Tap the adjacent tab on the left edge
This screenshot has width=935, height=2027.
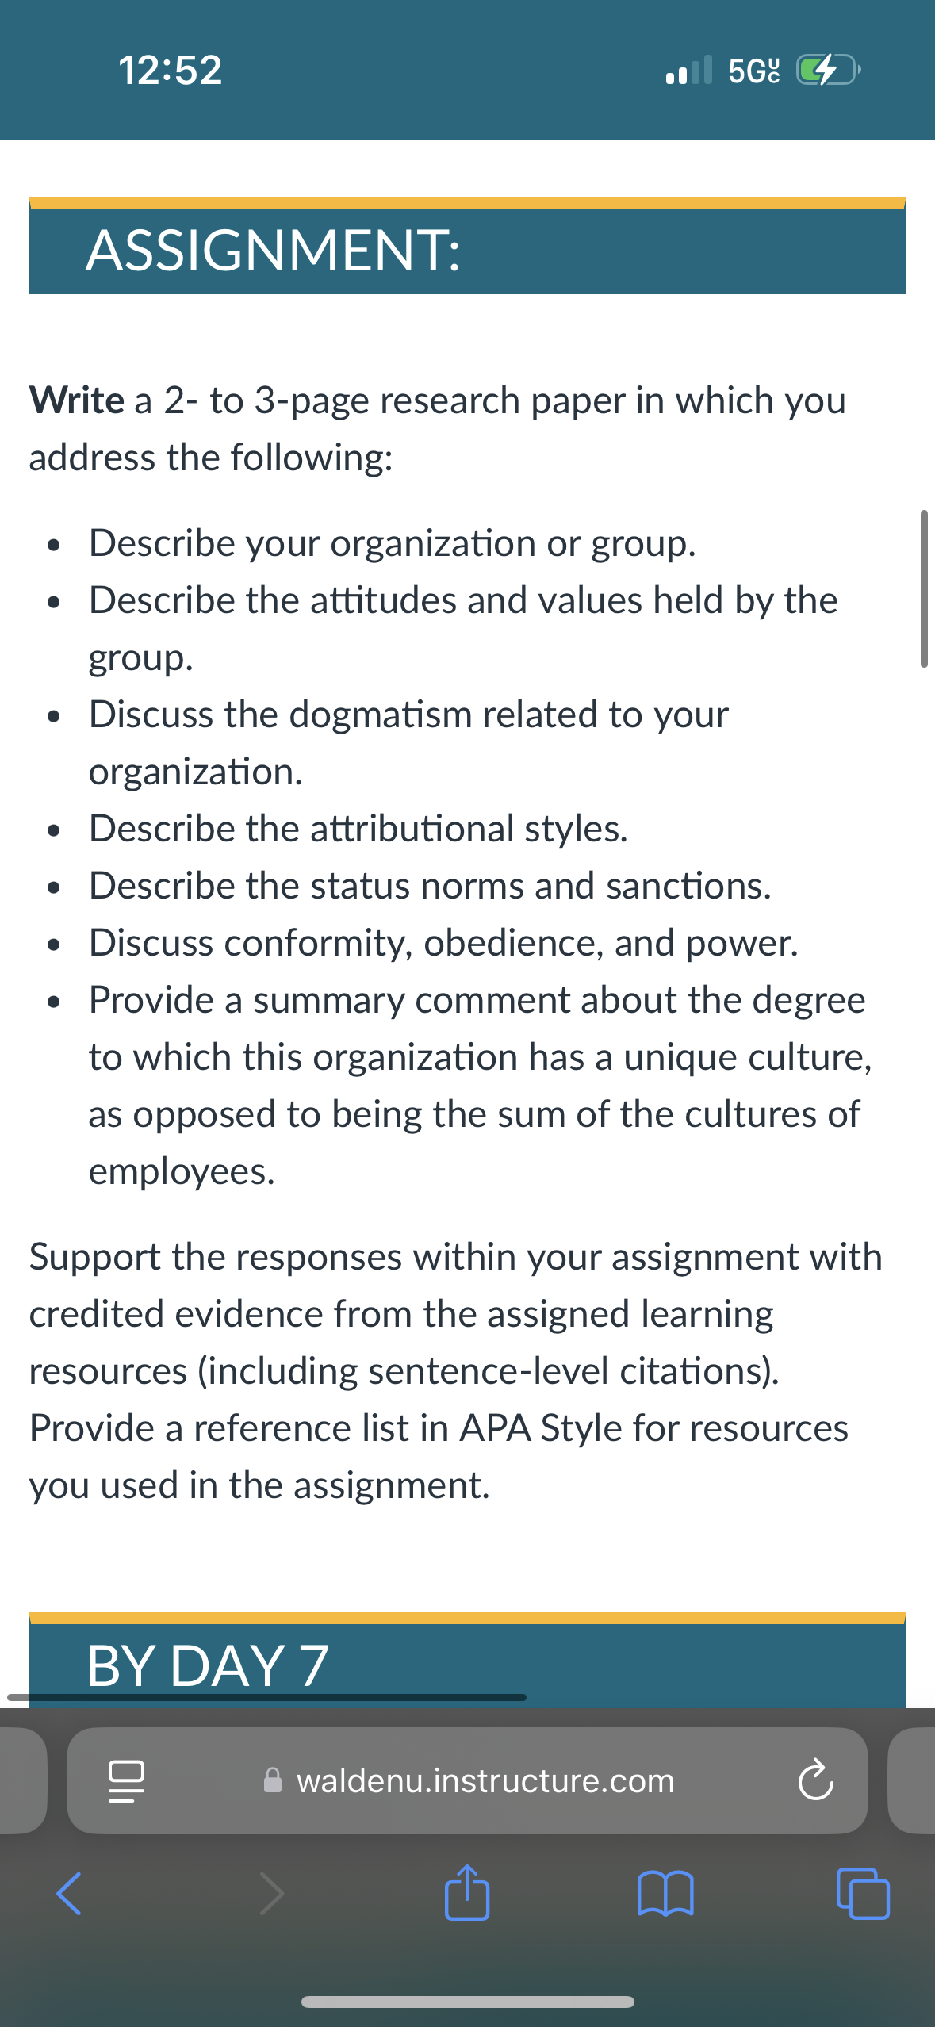(x=23, y=1780)
